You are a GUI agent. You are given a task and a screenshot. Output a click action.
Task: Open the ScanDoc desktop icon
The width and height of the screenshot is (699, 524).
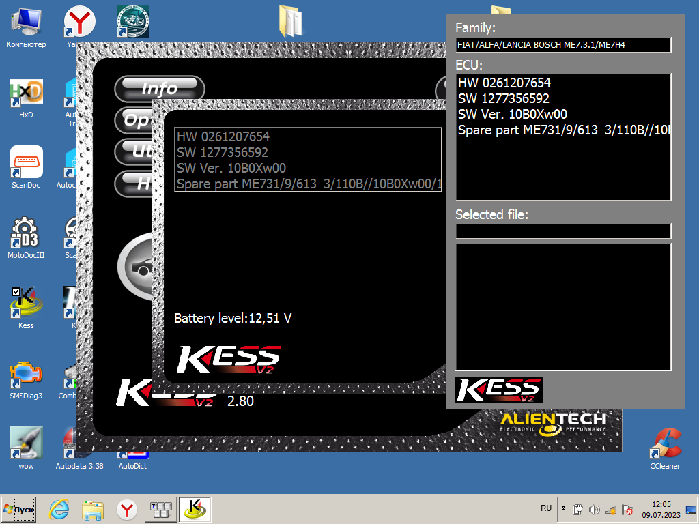click(26, 162)
